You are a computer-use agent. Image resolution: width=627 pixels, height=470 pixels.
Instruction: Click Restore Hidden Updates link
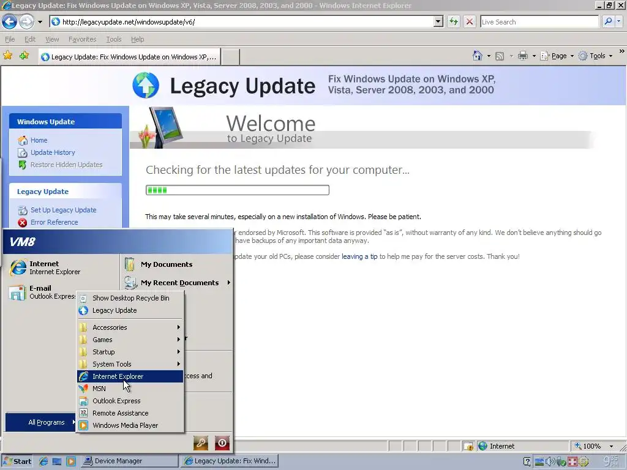pos(66,165)
